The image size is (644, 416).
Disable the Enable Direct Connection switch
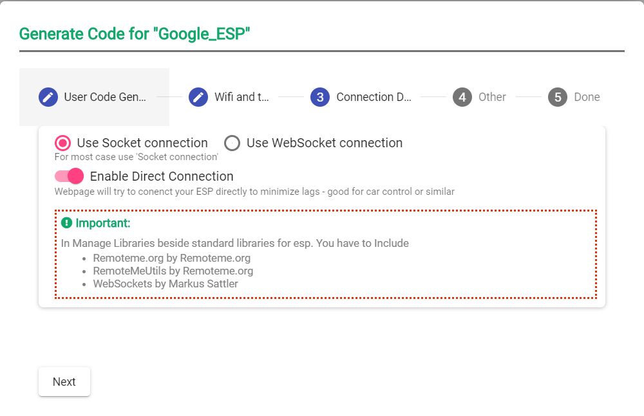[70, 176]
